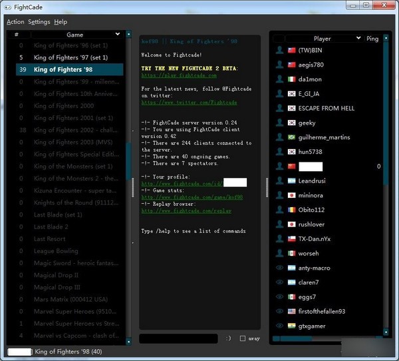Click the person icon beside (TW)BIN
Screen dimensions: 399x361
click(279, 50)
